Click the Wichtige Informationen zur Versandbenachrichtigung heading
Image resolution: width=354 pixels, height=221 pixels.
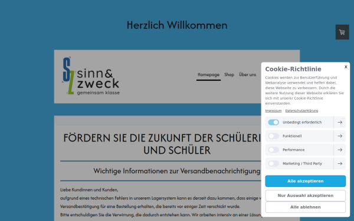pos(177,171)
